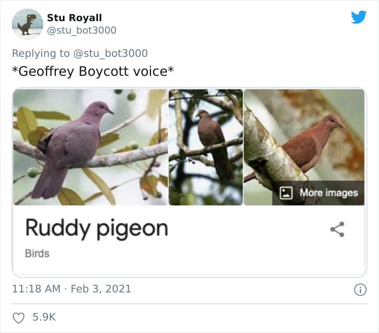Click the @stu_bot3000 handle under the name
Image resolution: width=379 pixels, height=333 pixels.
click(x=82, y=30)
